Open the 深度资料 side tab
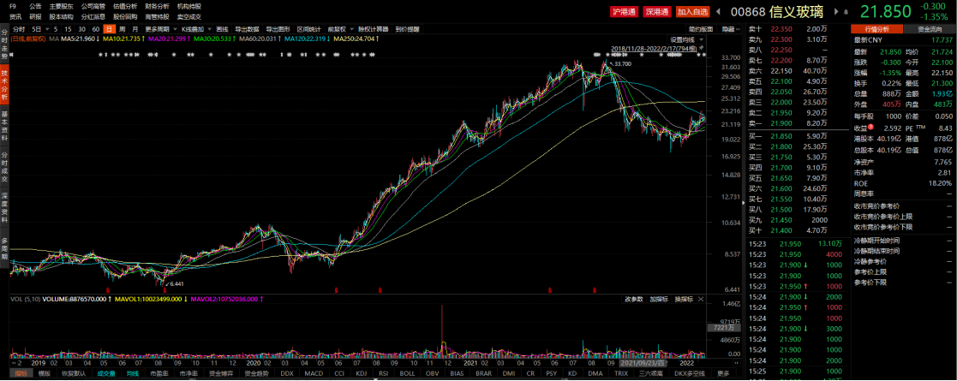This screenshot has width=957, height=381. (5, 209)
